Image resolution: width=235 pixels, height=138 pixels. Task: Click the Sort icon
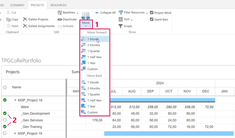tap(121, 19)
